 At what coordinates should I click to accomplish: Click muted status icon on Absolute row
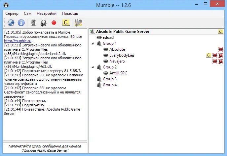click(221, 49)
